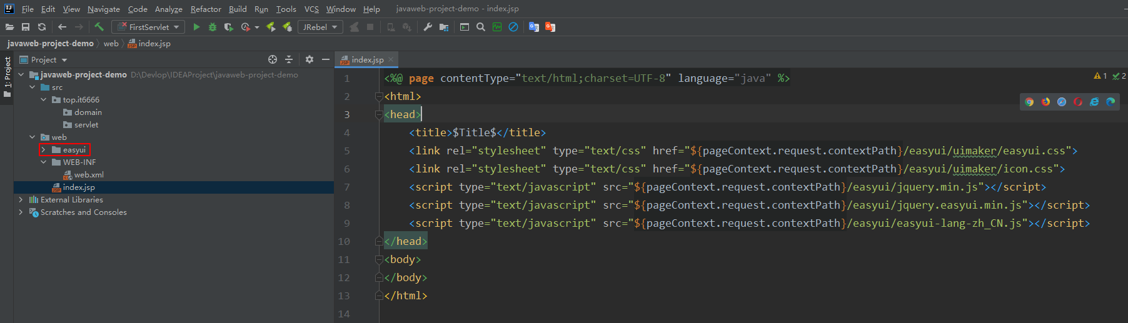Viewport: 1128px width, 323px height.
Task: Collapse the src folder
Action: click(32, 87)
